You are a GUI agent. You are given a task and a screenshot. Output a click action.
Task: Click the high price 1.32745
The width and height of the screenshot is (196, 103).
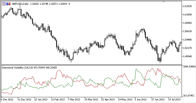(44, 4)
